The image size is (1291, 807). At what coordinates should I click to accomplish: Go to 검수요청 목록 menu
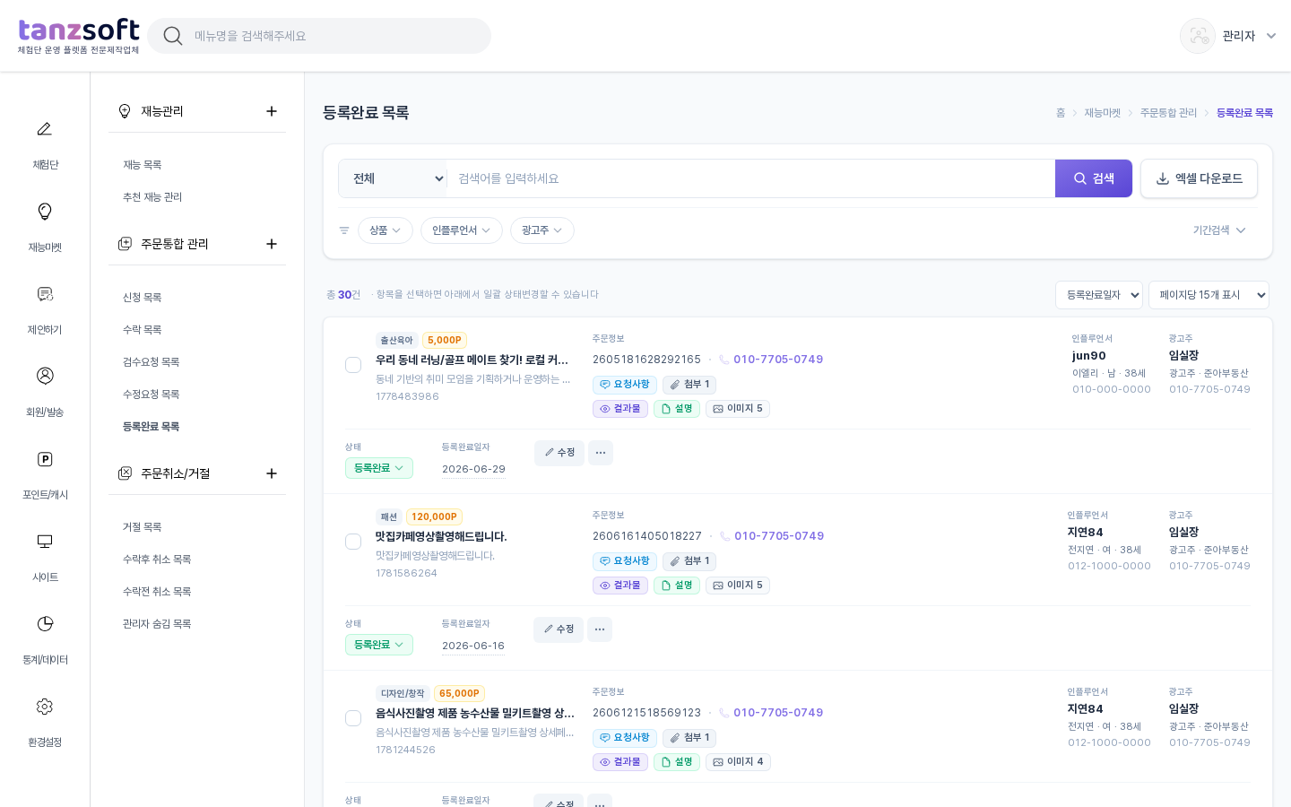click(152, 362)
